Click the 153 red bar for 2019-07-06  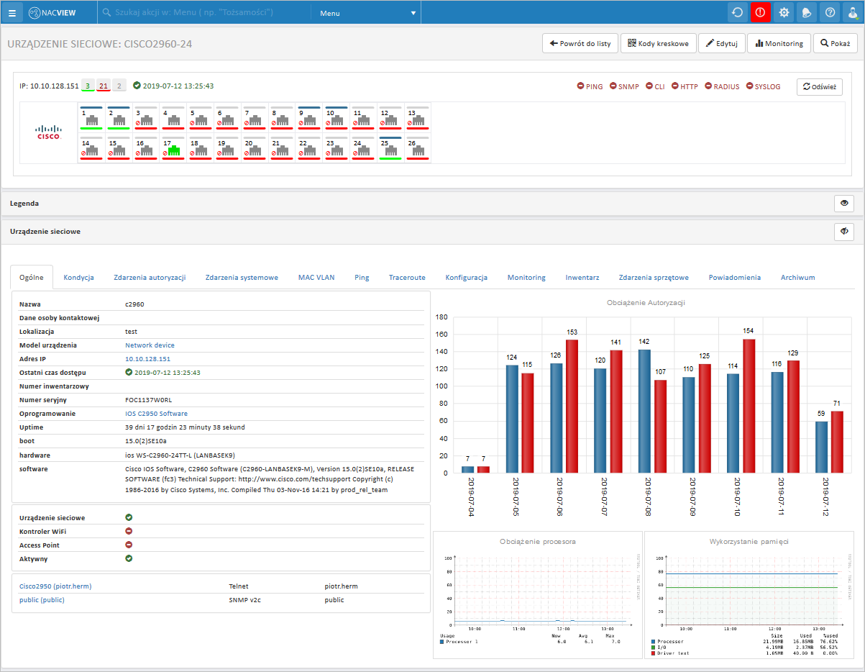[x=572, y=406]
